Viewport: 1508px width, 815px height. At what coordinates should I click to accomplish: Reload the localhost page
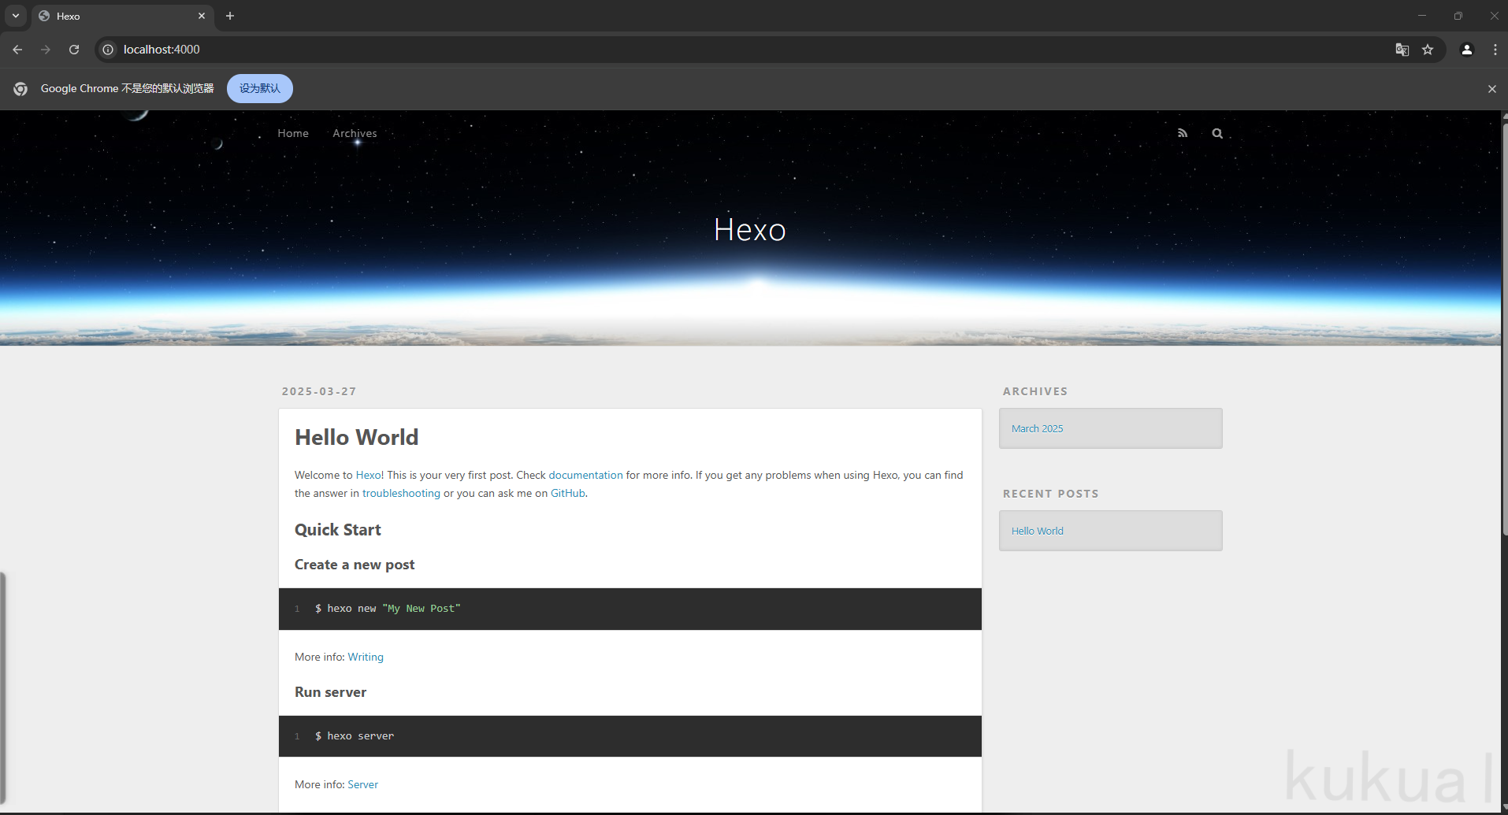(74, 50)
